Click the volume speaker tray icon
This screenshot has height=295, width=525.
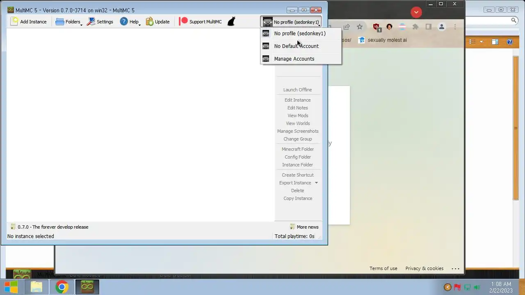pyautogui.click(x=477, y=287)
